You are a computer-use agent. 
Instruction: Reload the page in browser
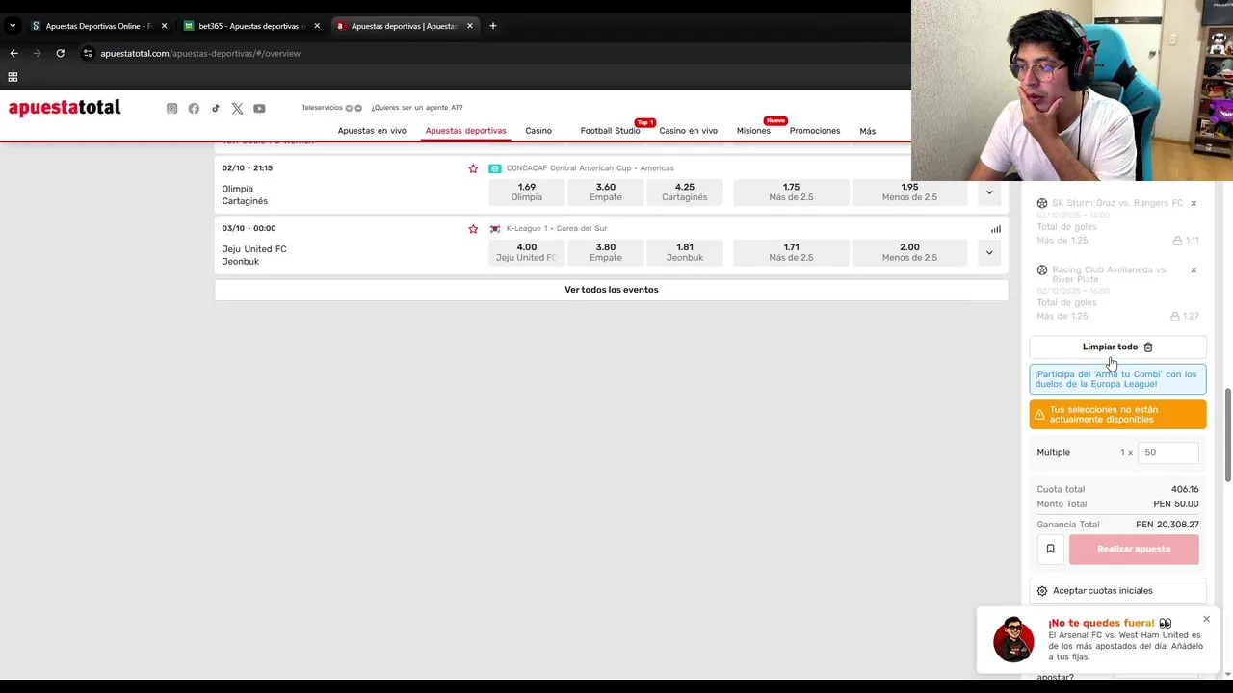coord(60,53)
